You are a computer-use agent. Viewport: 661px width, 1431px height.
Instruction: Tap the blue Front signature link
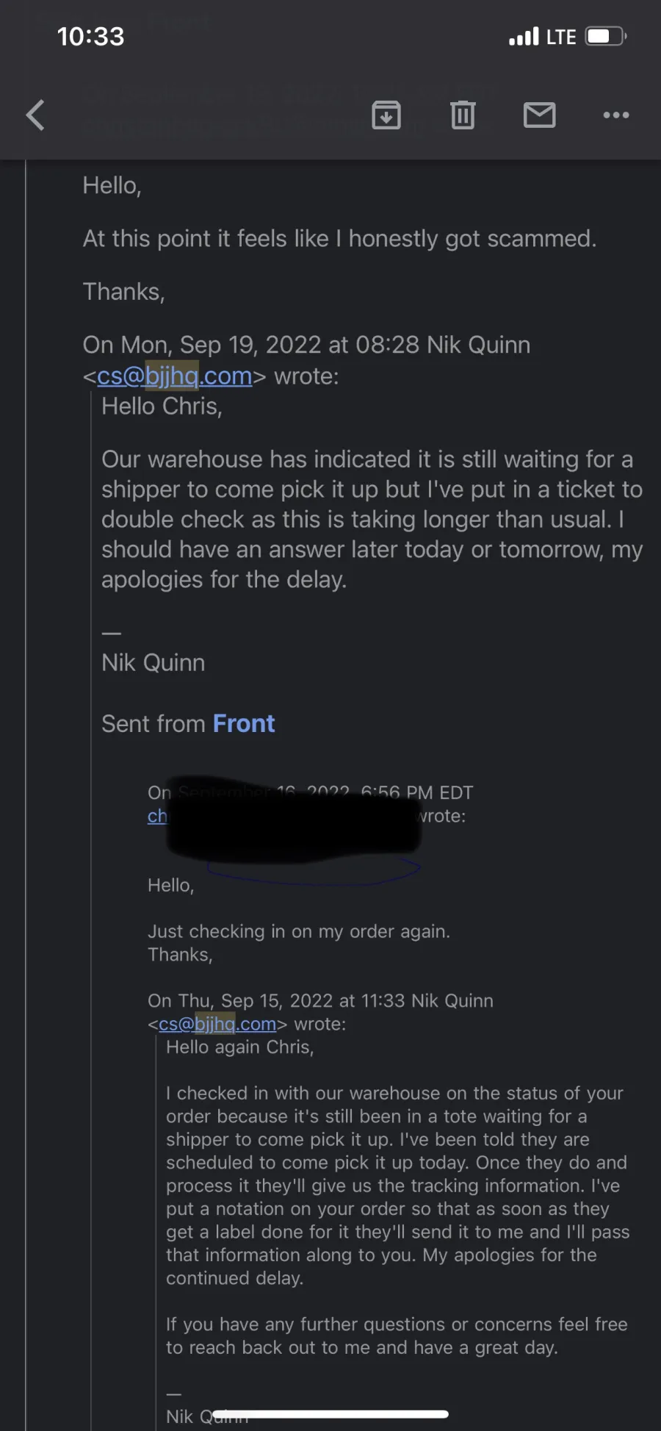(244, 723)
